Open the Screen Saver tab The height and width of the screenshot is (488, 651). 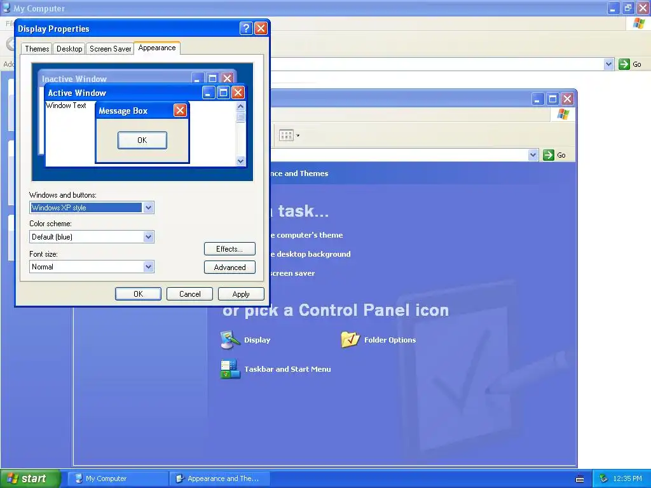coord(110,49)
